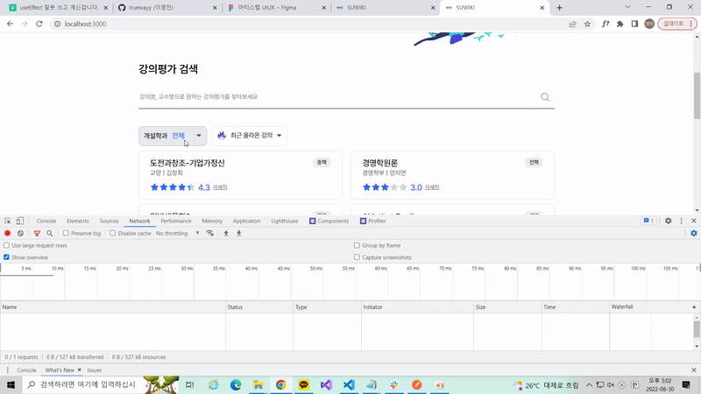The height and width of the screenshot is (394, 701).
Task: Open the DevTools three-dot customize menu
Action: click(682, 221)
